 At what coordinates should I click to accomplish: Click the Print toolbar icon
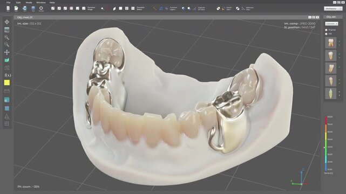pos(25,9)
